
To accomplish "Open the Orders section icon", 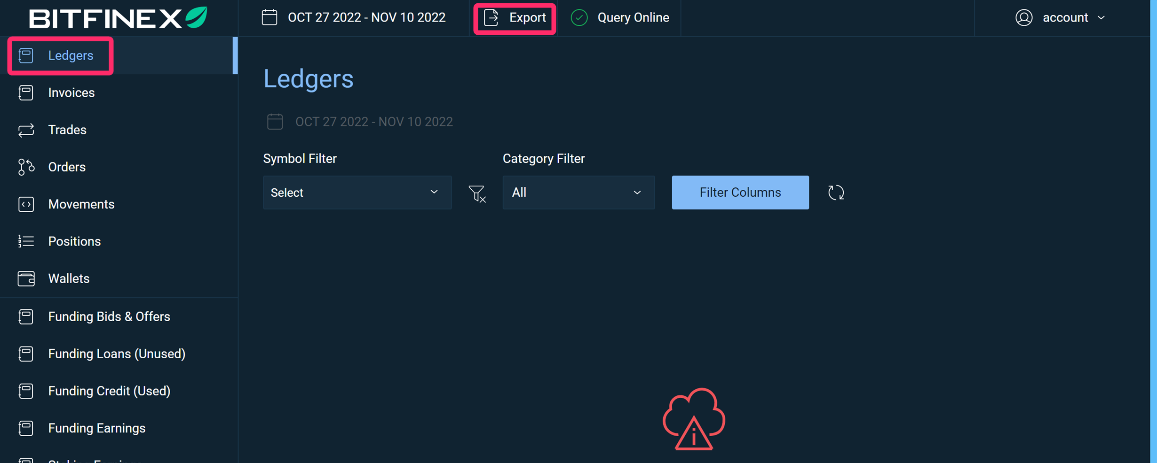I will click(x=26, y=167).
